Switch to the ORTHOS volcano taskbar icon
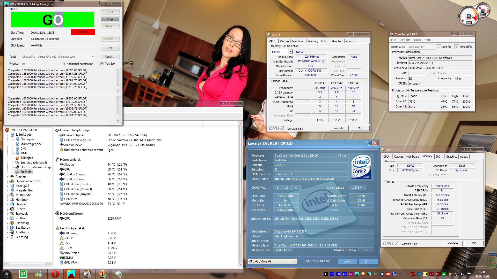 point(71,274)
